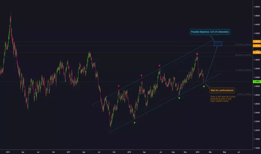Click the 2017 label on time axis

[x=69, y=152]
